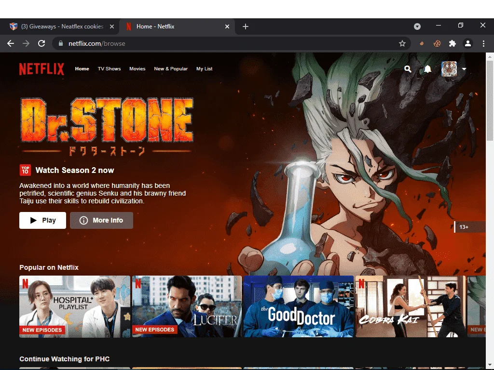Click the scrollbar up arrow
494x370 pixels.
click(x=490, y=56)
